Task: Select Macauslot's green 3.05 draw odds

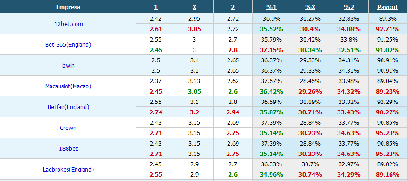Action: (x=195, y=91)
